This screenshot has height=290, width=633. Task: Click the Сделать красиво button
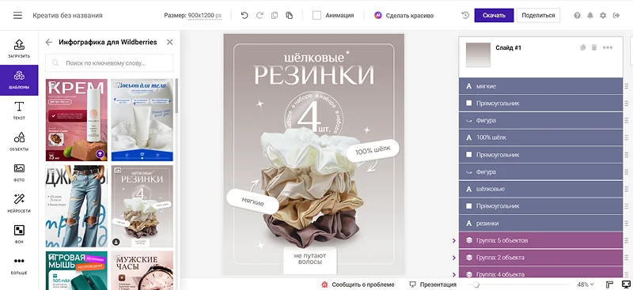(404, 15)
